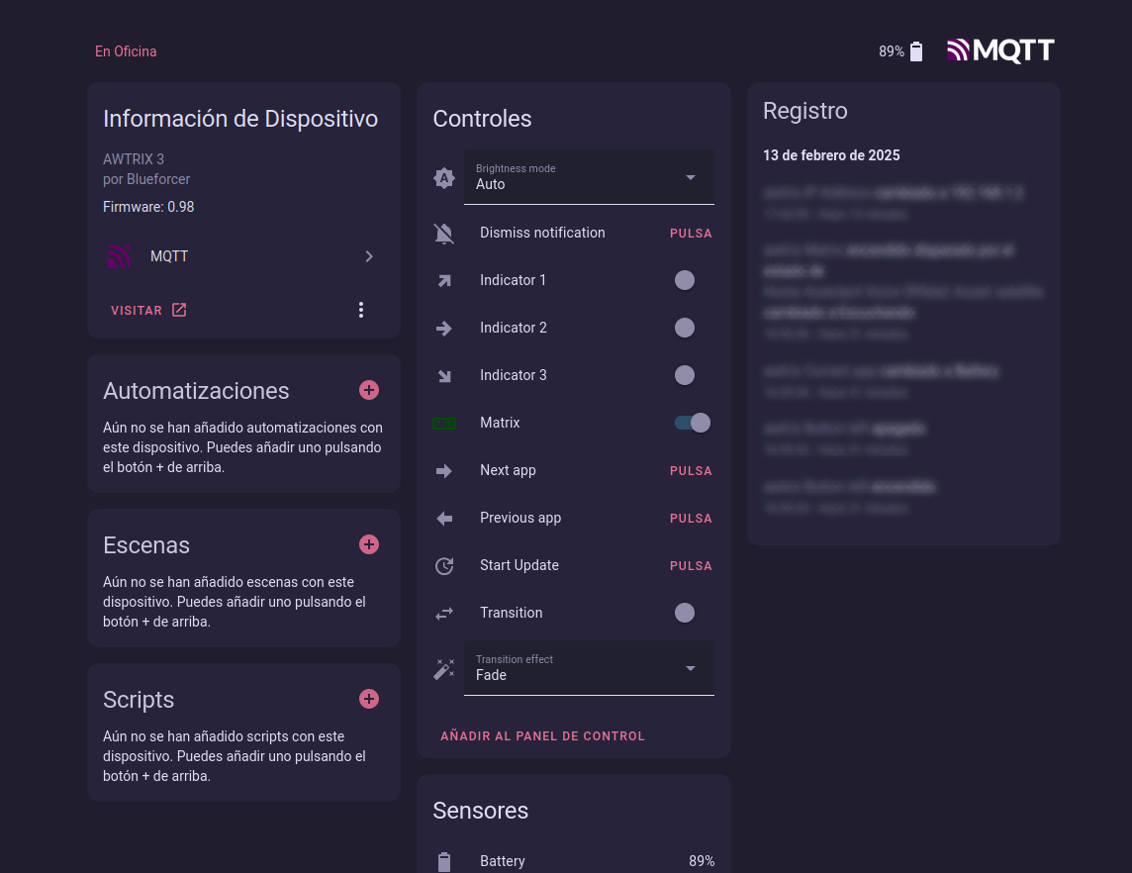
Task: Toggle Indicator 3 on
Action: pos(685,375)
